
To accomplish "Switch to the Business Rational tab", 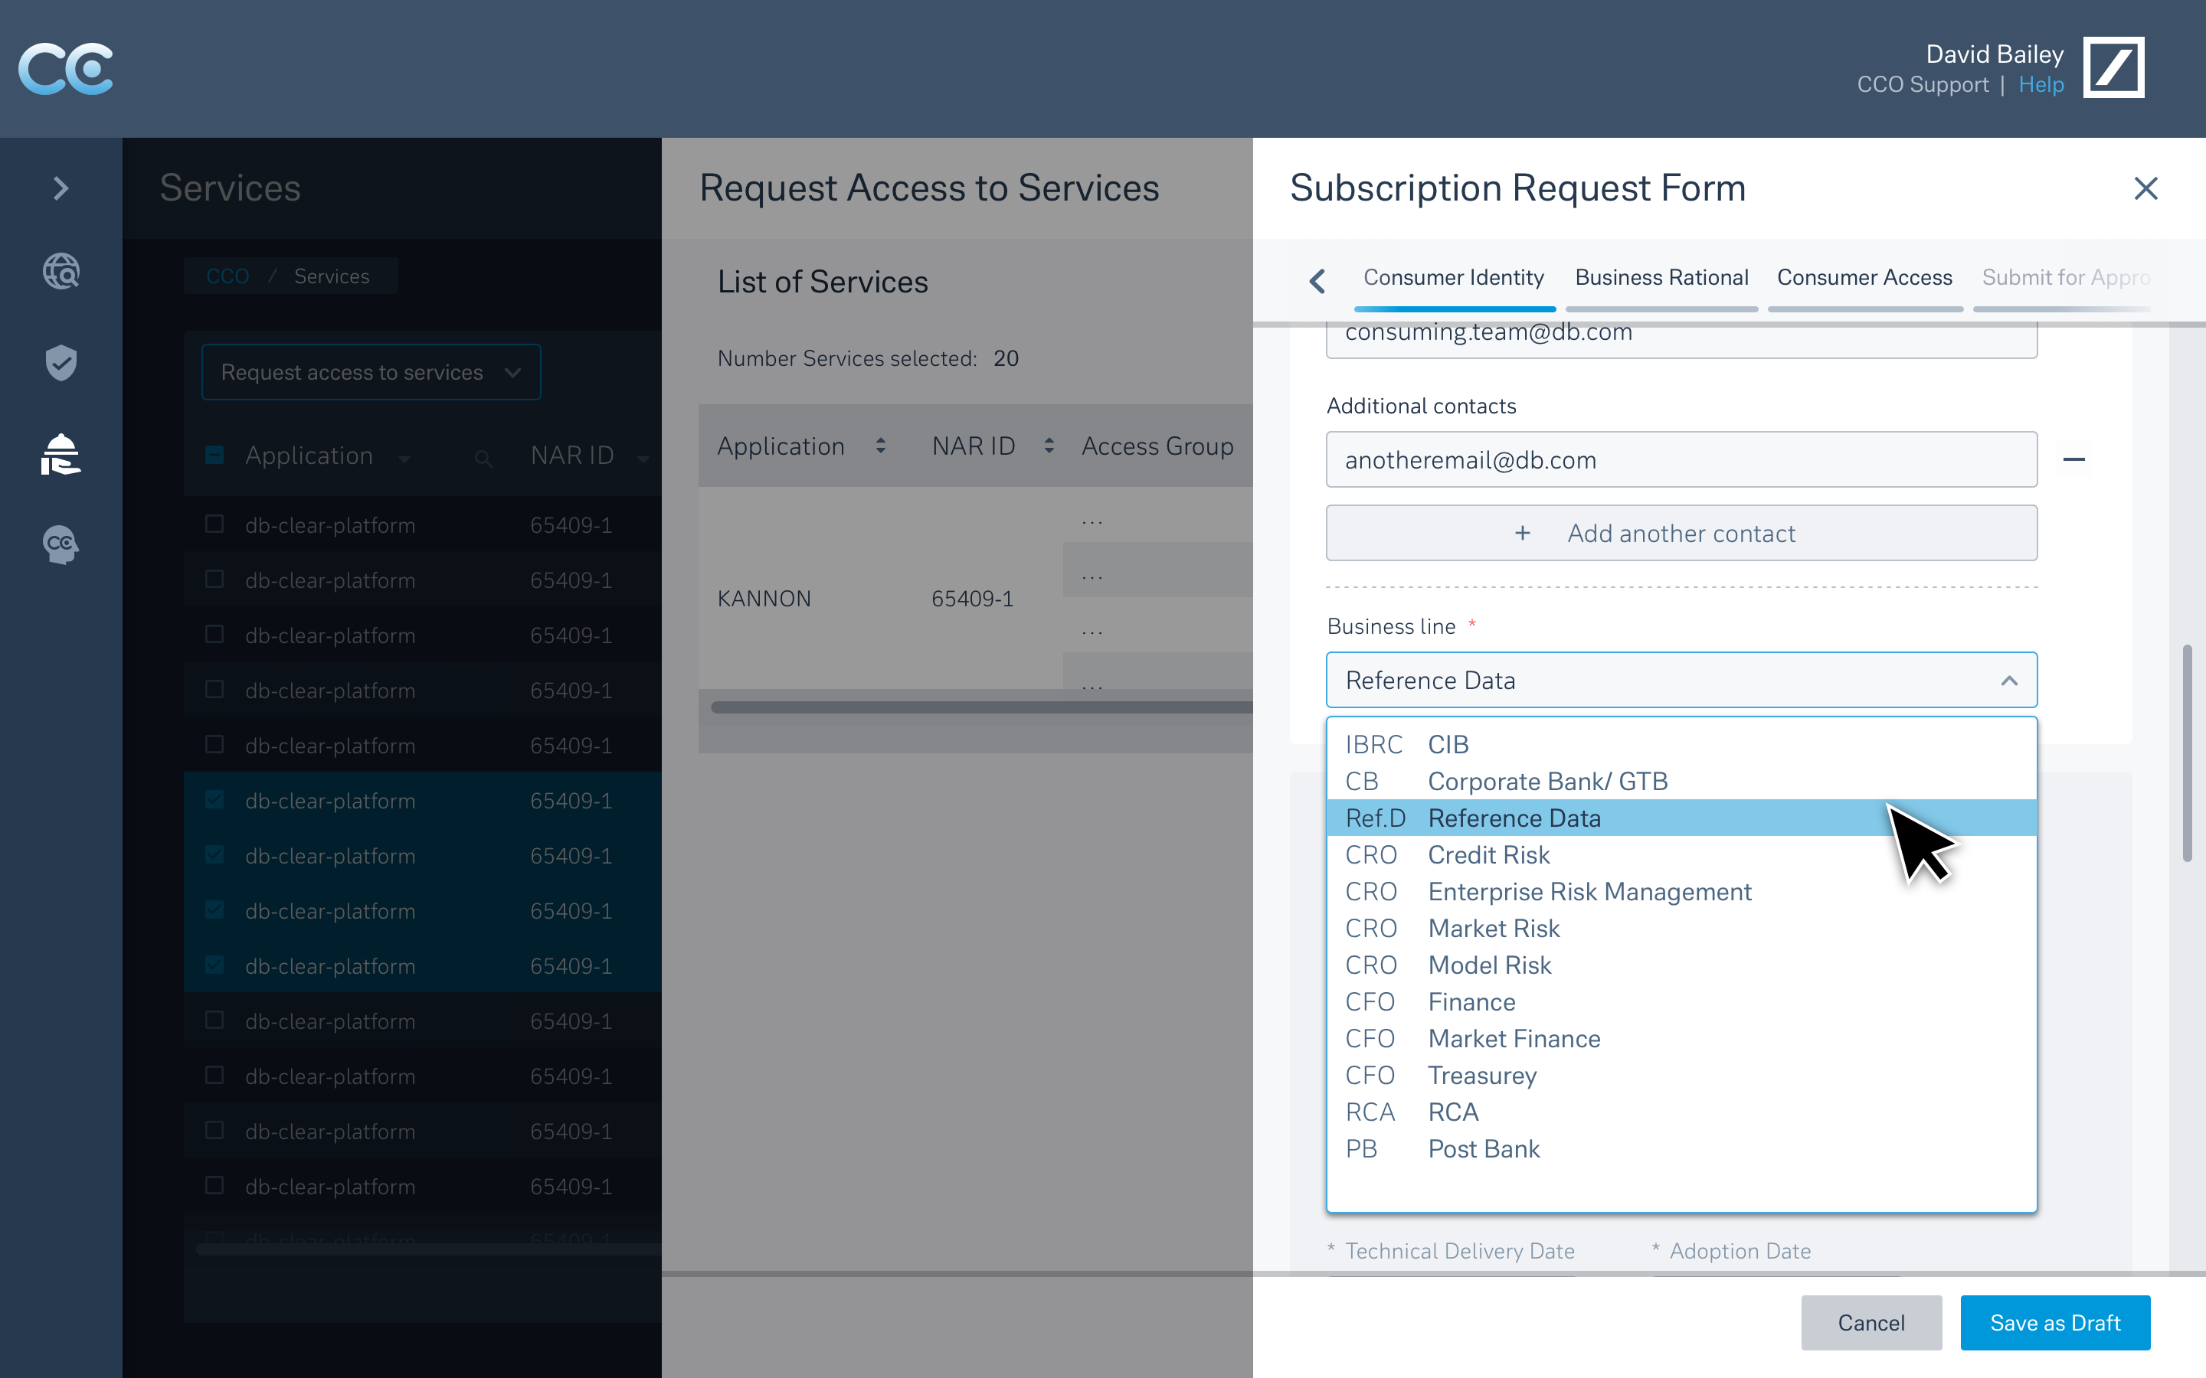I will click(1661, 278).
